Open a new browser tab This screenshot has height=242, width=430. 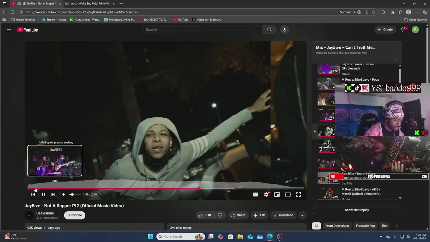(121, 4)
